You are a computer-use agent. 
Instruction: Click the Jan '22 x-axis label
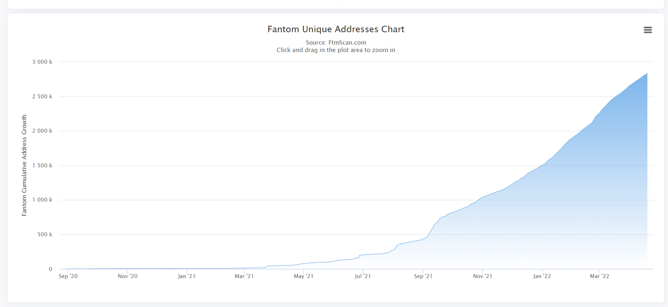coord(541,276)
